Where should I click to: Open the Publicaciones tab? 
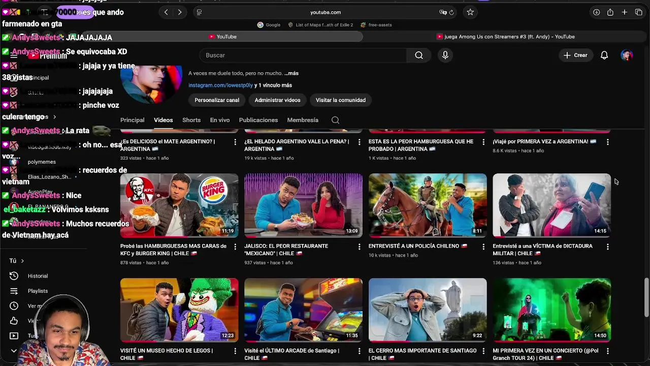pos(258,120)
